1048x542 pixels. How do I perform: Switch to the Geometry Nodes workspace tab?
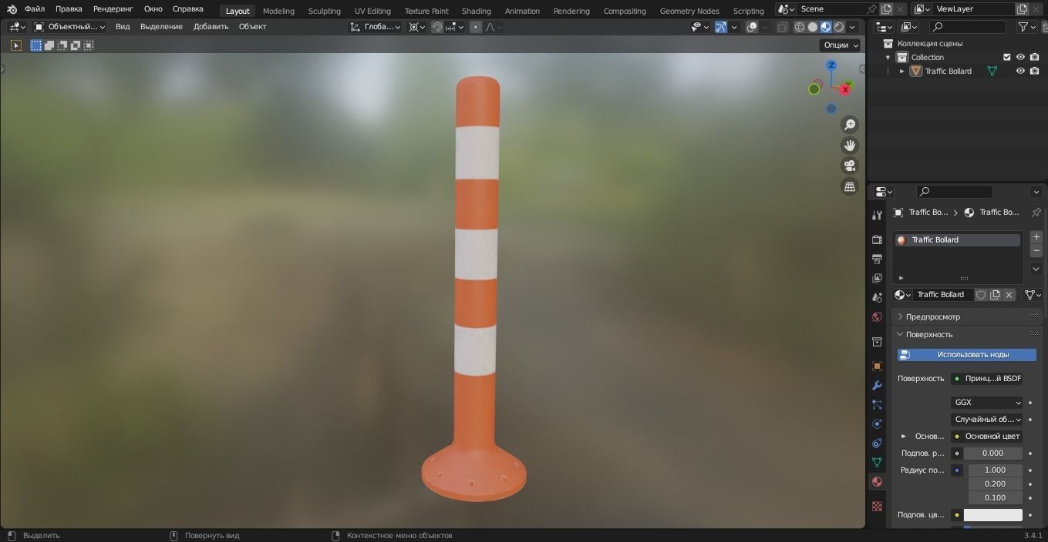tap(689, 11)
